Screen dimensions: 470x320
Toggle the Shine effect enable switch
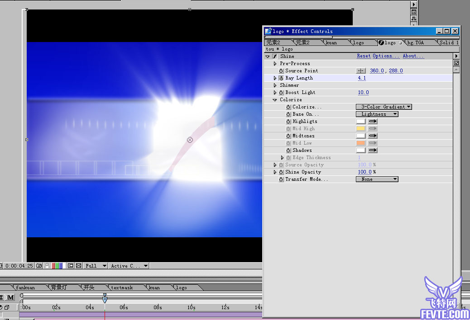(x=274, y=56)
